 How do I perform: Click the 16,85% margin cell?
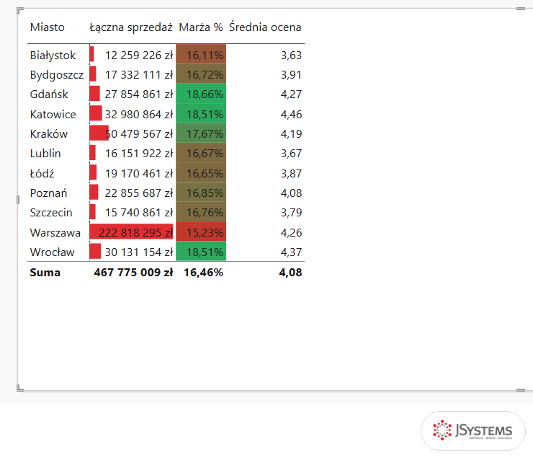click(x=201, y=193)
